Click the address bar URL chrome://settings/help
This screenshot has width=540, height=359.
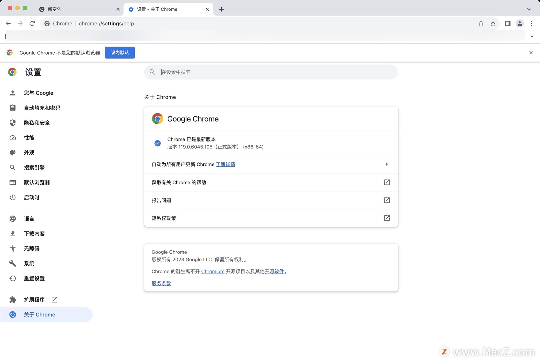(x=106, y=24)
